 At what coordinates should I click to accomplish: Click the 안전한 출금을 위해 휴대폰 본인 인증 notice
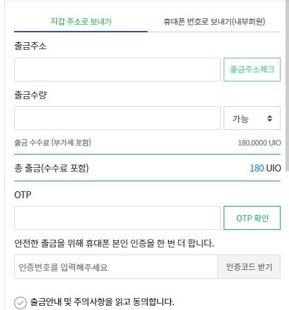click(x=114, y=243)
